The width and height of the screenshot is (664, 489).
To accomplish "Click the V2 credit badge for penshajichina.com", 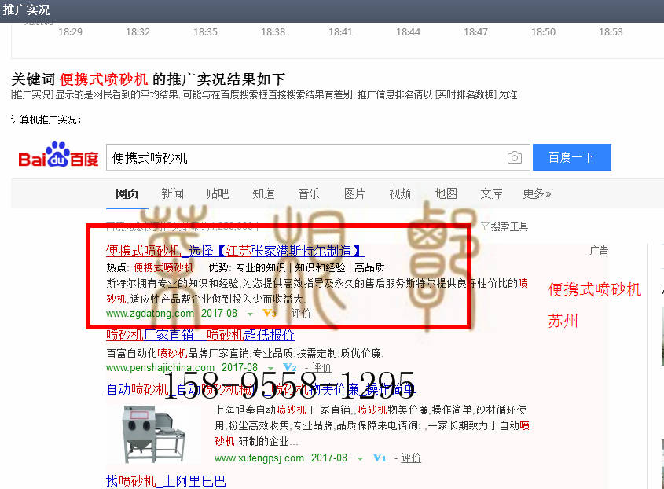I will pyautogui.click(x=290, y=367).
